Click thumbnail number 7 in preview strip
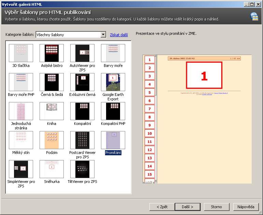This screenshot has width=263, height=215. click(x=149, y=109)
